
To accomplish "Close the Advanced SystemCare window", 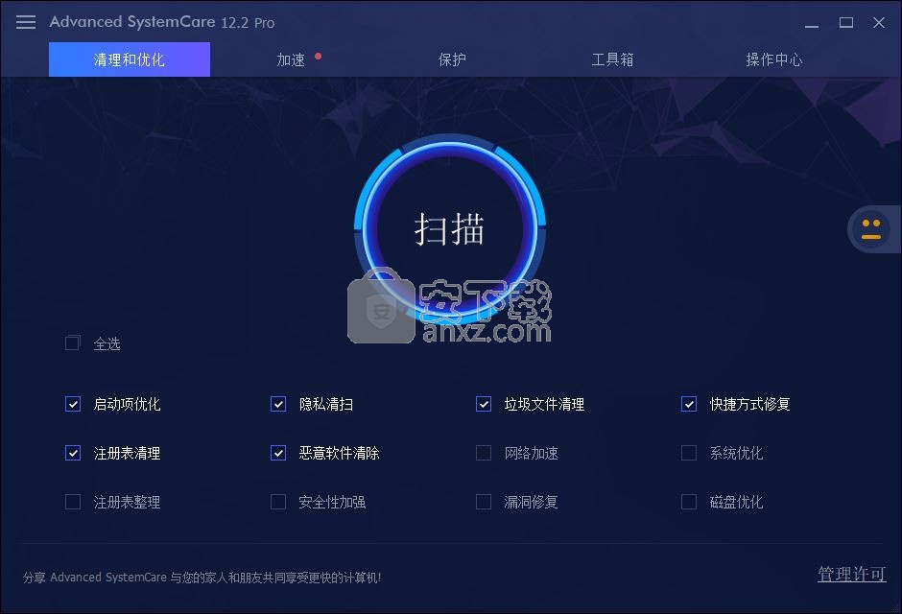I will (878, 22).
